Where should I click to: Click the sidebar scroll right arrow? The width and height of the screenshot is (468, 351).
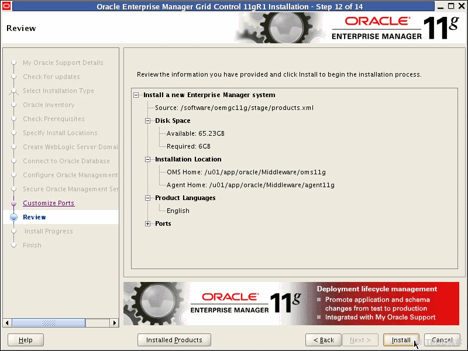click(x=114, y=323)
